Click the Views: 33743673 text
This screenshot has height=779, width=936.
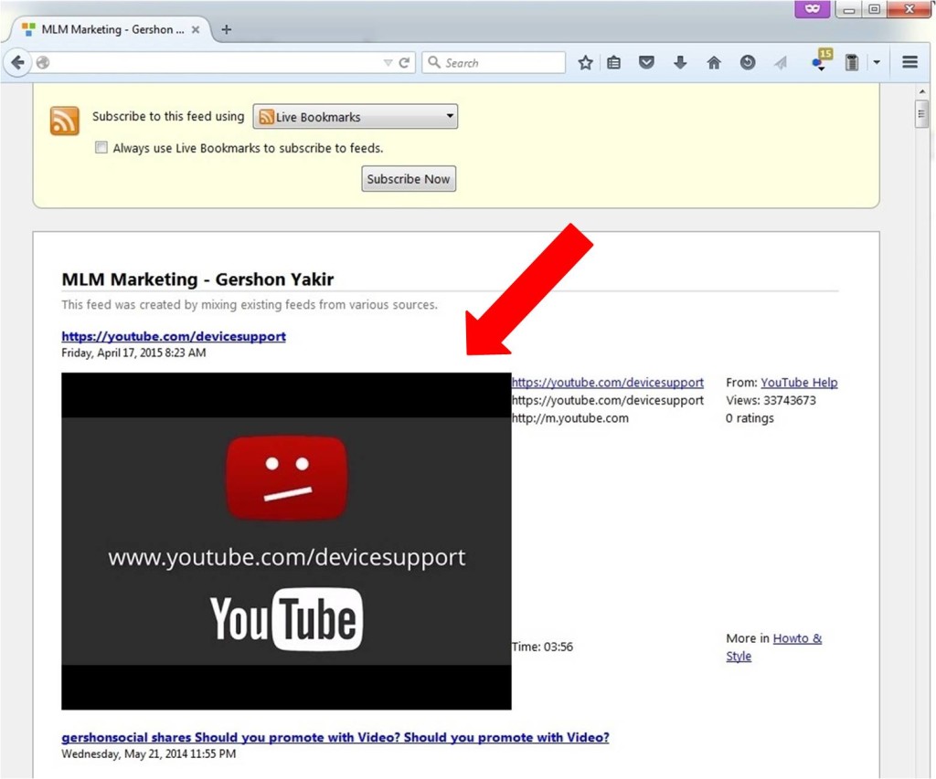[771, 400]
